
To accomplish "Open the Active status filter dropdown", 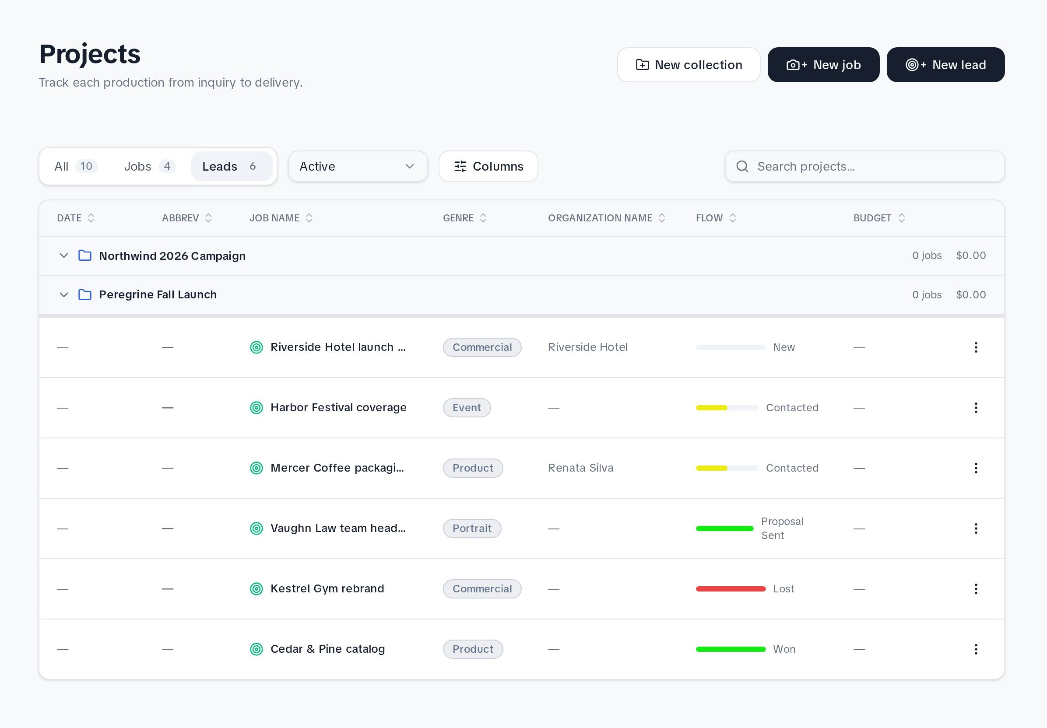I will 358,166.
